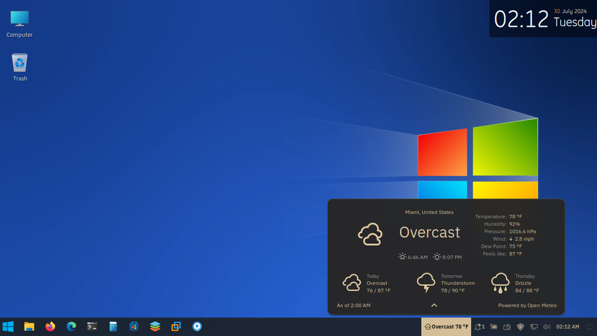Open the calculator app in taskbar
597x336 pixels.
click(113, 326)
